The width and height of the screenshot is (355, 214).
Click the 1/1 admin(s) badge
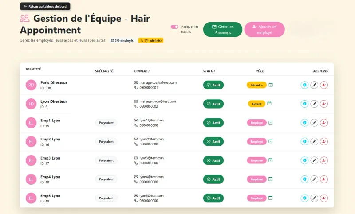[151, 40]
